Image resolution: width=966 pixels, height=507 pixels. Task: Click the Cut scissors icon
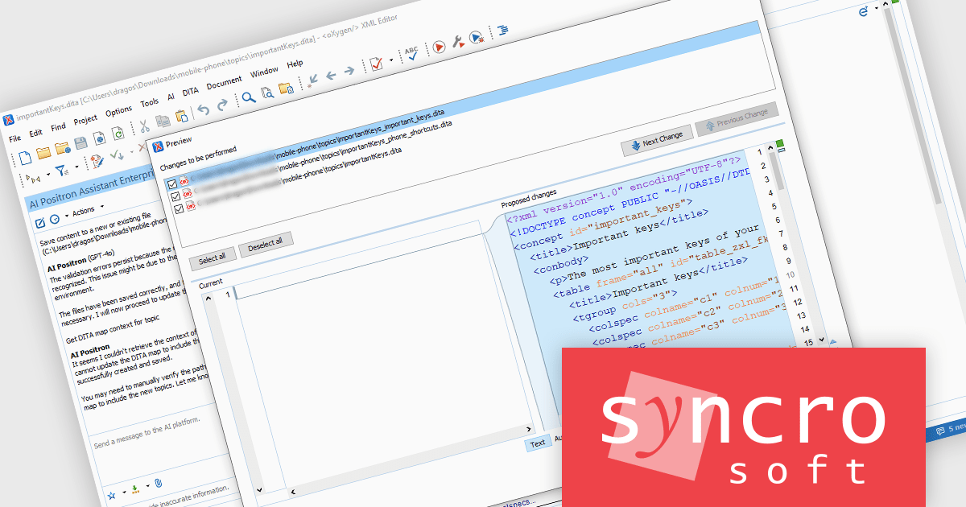click(144, 126)
